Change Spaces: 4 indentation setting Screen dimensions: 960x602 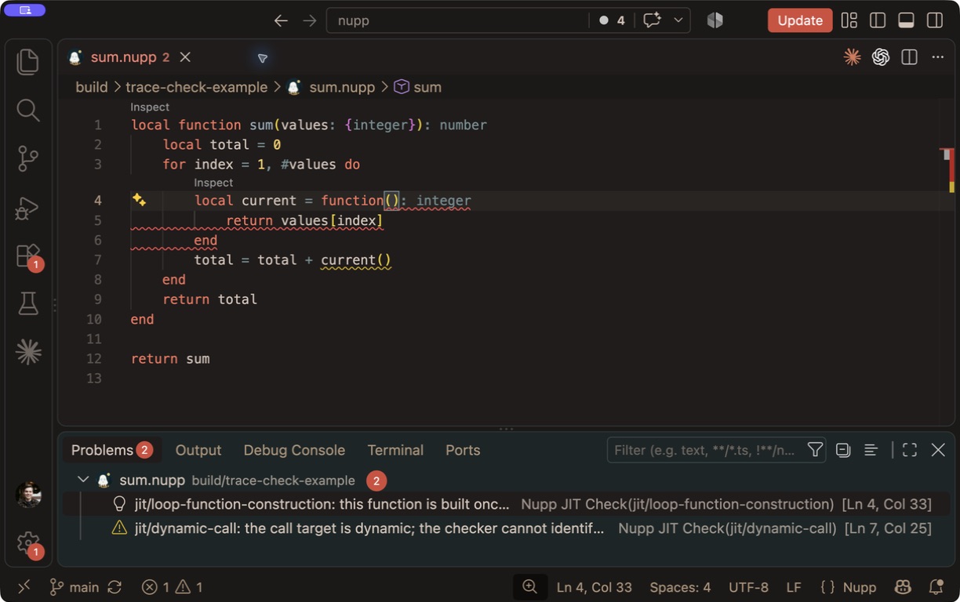(x=680, y=587)
